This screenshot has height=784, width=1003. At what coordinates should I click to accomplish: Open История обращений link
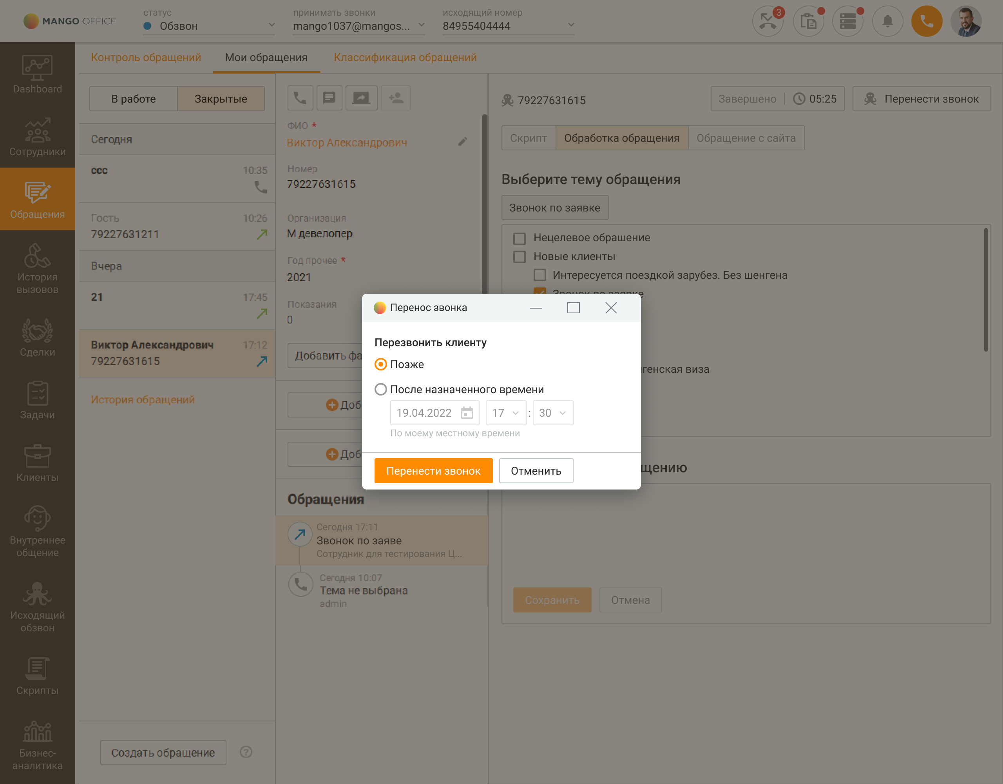(143, 400)
